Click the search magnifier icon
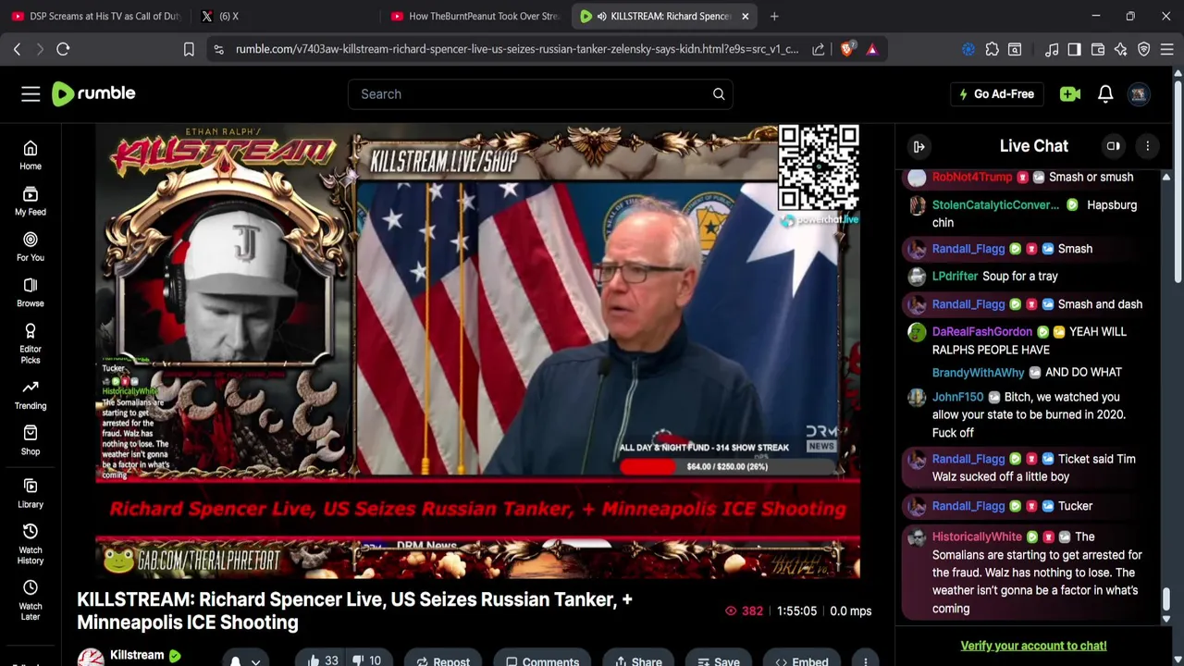The image size is (1184, 666). tap(719, 93)
